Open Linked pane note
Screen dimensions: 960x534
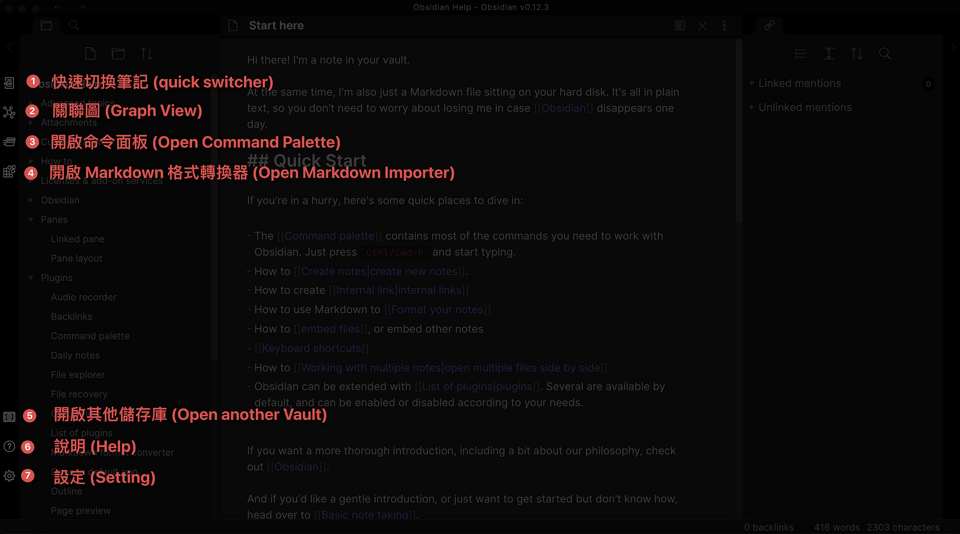coord(77,239)
